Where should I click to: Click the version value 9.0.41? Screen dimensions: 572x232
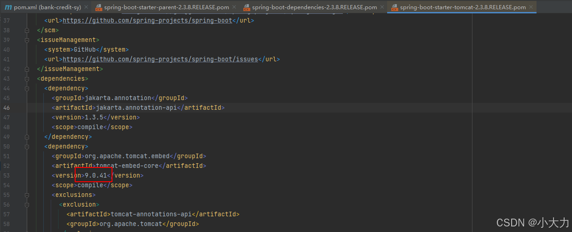click(96, 176)
